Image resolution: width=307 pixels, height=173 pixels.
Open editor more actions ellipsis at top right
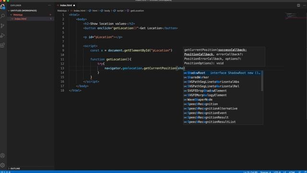coord(304,5)
